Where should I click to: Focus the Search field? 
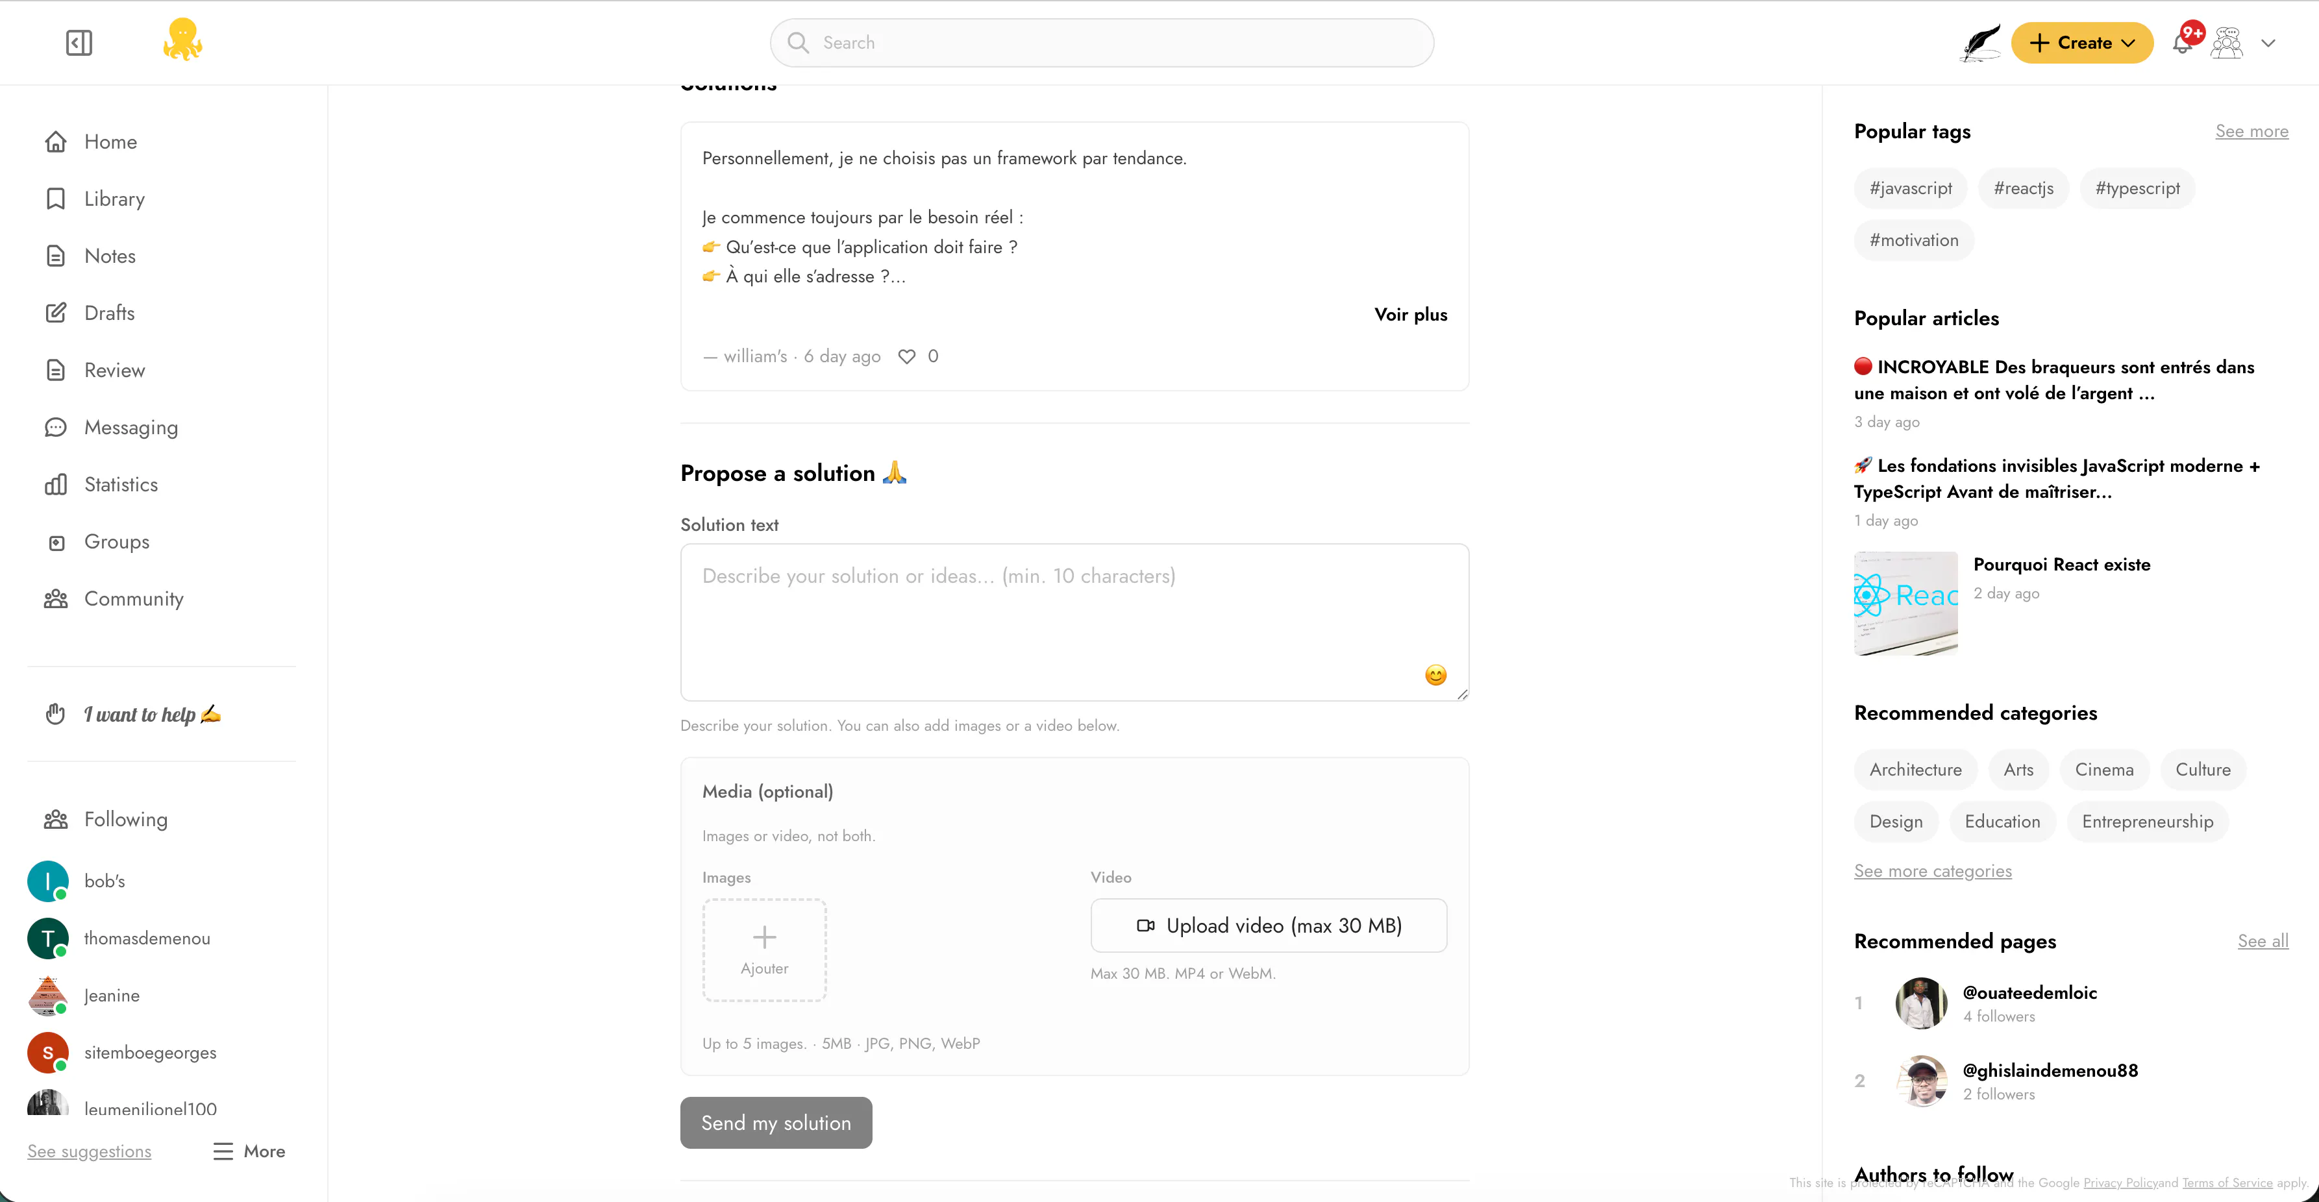coord(1102,42)
